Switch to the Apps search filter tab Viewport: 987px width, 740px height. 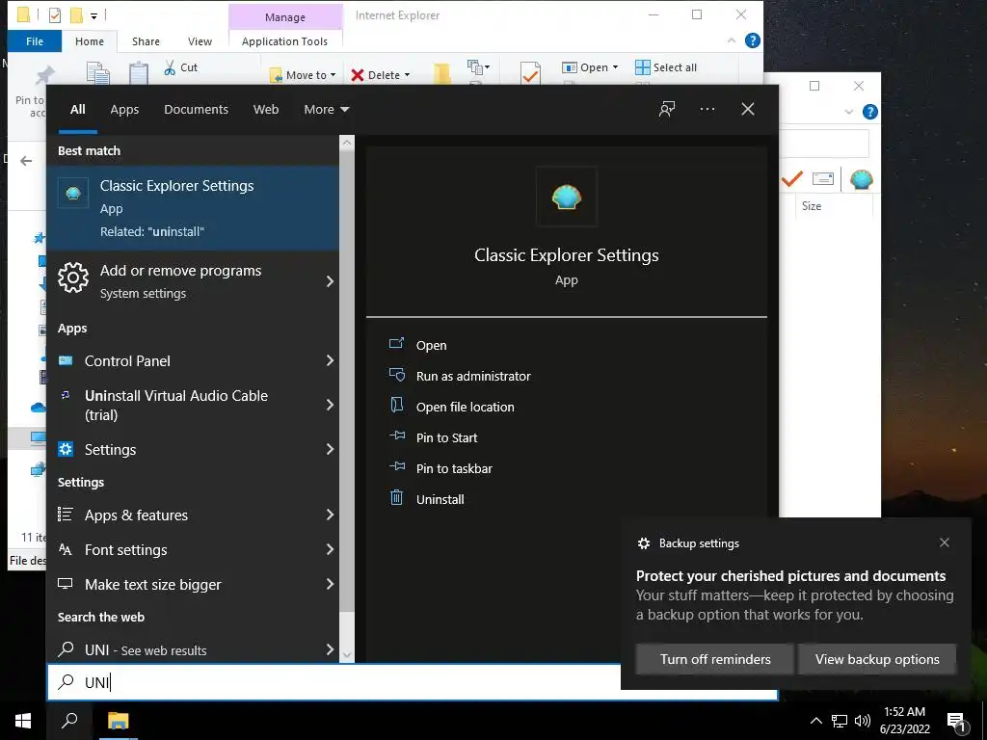point(124,110)
